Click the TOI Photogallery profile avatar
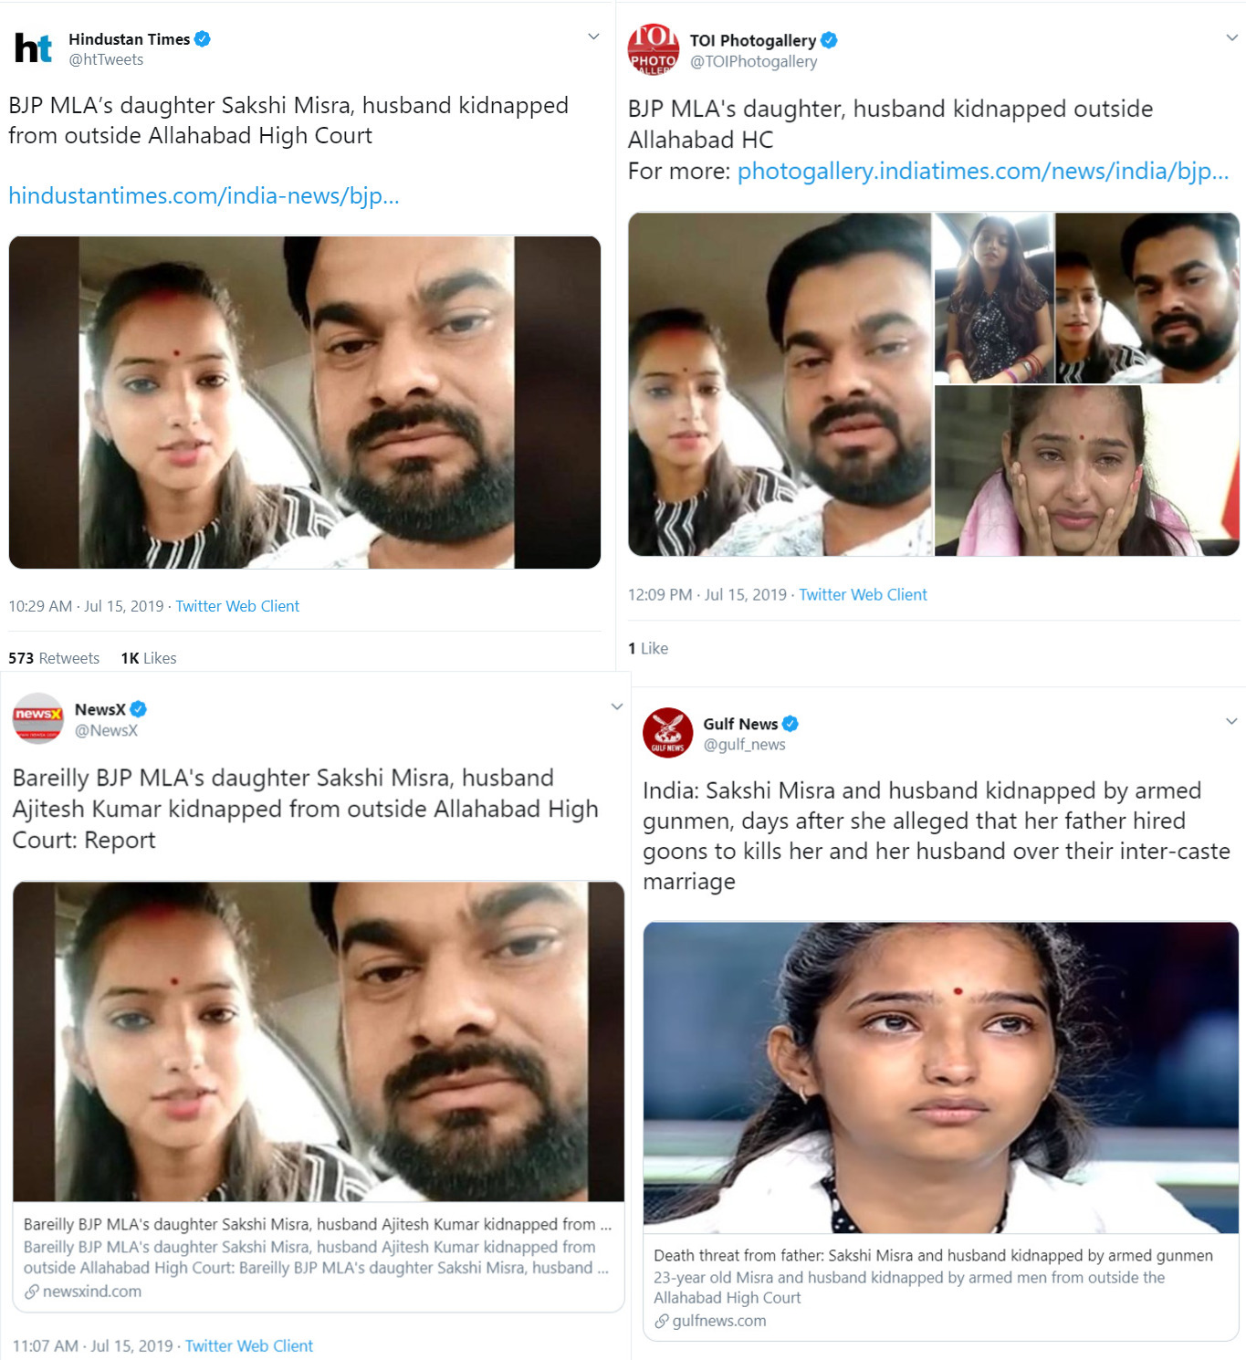The width and height of the screenshot is (1246, 1360). pos(654,49)
